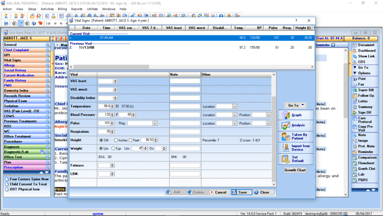Open the Graph view of vitals

point(295,115)
